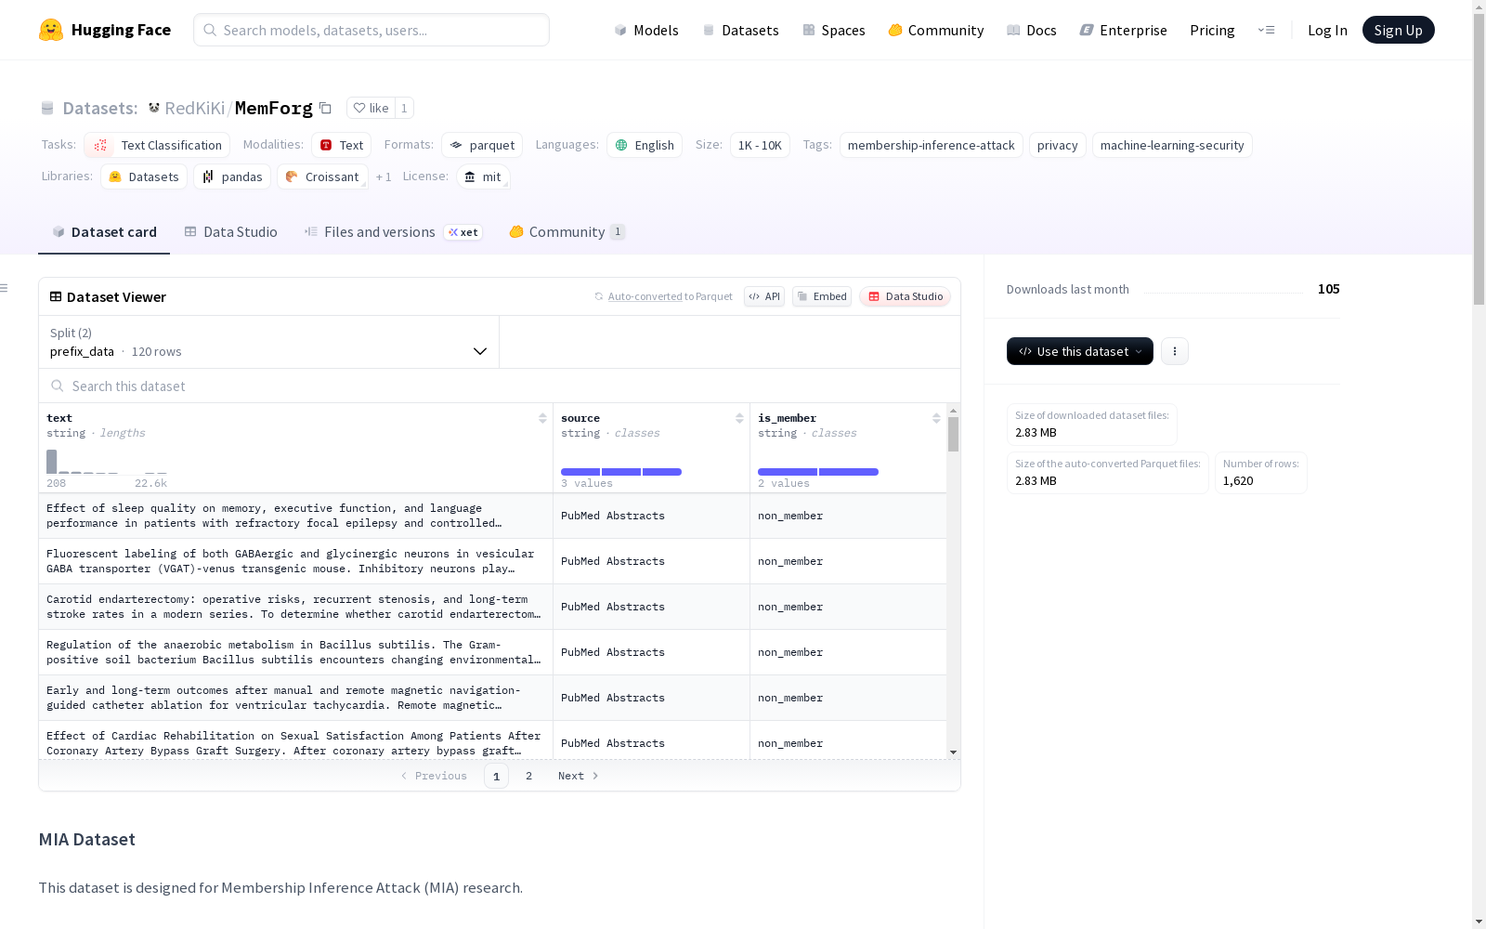Open Community in top navigation

(936, 30)
